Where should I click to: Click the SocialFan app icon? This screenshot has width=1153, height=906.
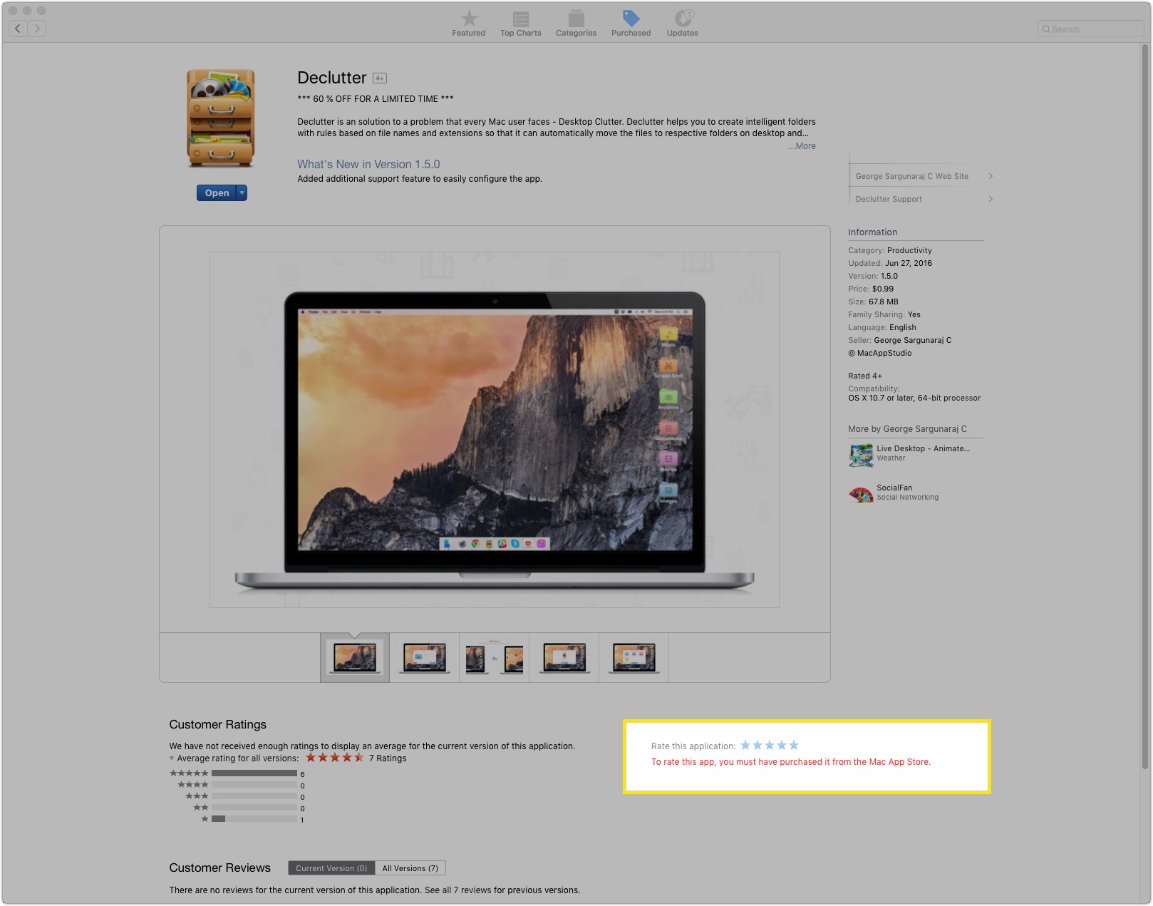coord(861,494)
